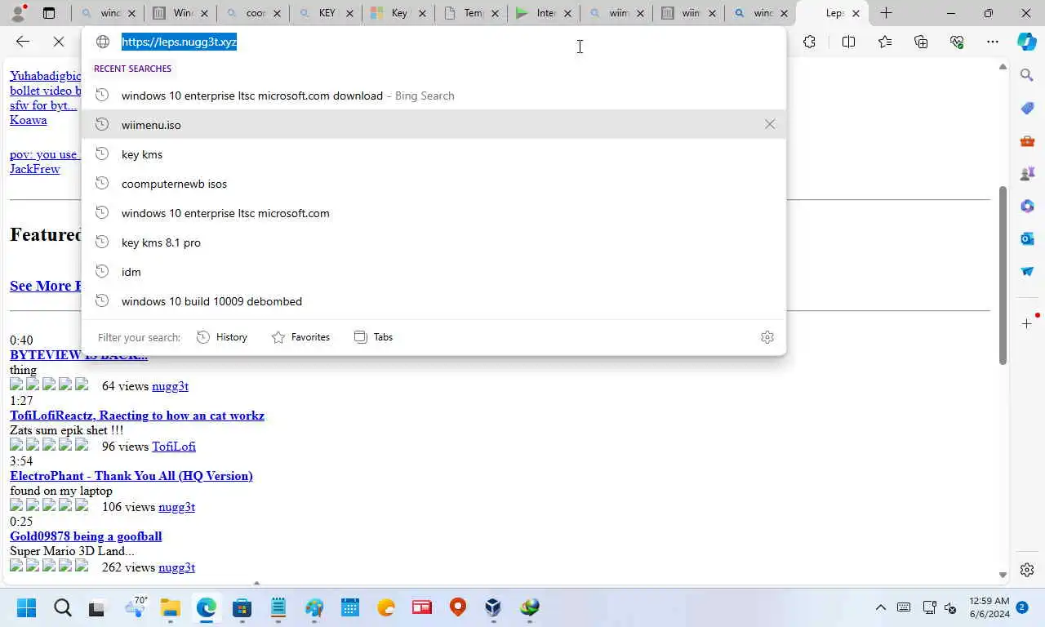The height and width of the screenshot is (627, 1045).
Task: Open 'TofiLofiReactz, Raecting to how an cat workz' link
Action: coord(137,416)
